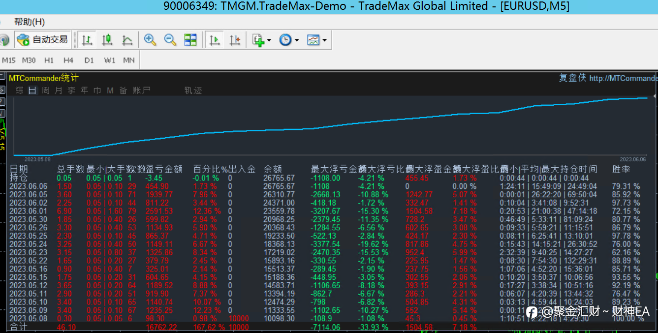
Task: Zoom out on the chart
Action: point(170,40)
